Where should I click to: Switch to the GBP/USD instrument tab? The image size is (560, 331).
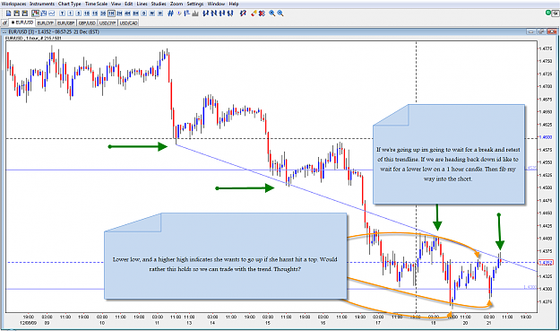click(x=87, y=23)
